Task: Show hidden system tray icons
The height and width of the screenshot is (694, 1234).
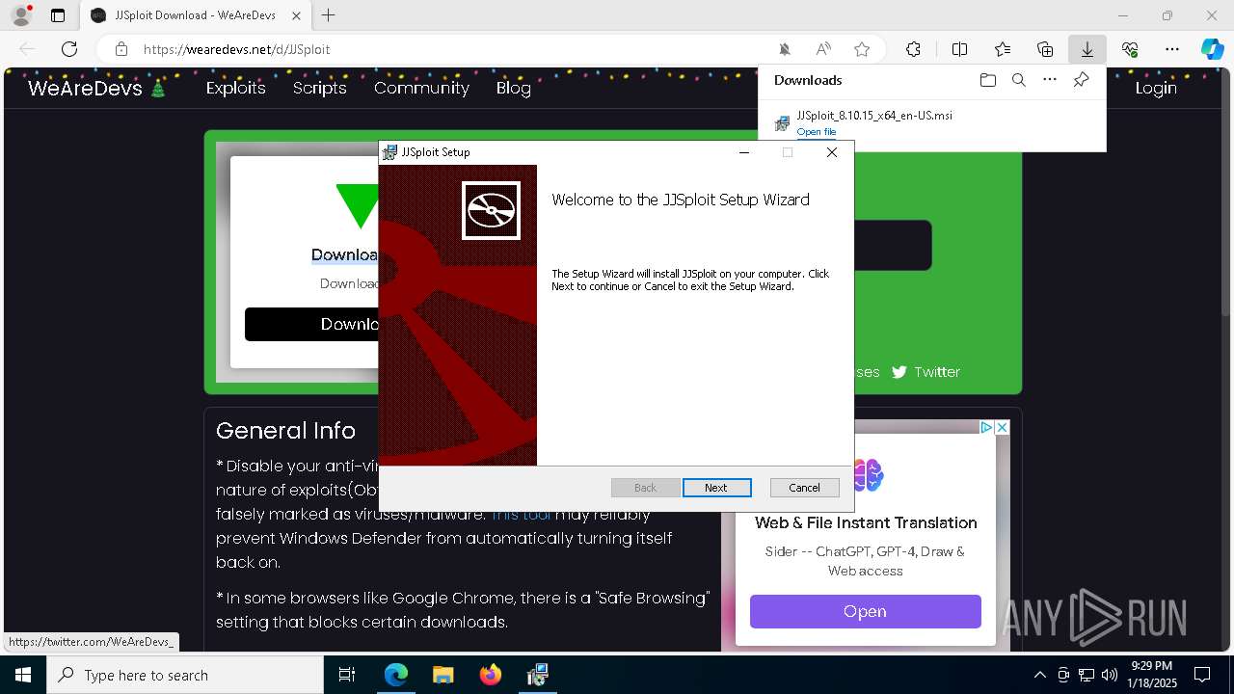Action: [x=1039, y=675]
